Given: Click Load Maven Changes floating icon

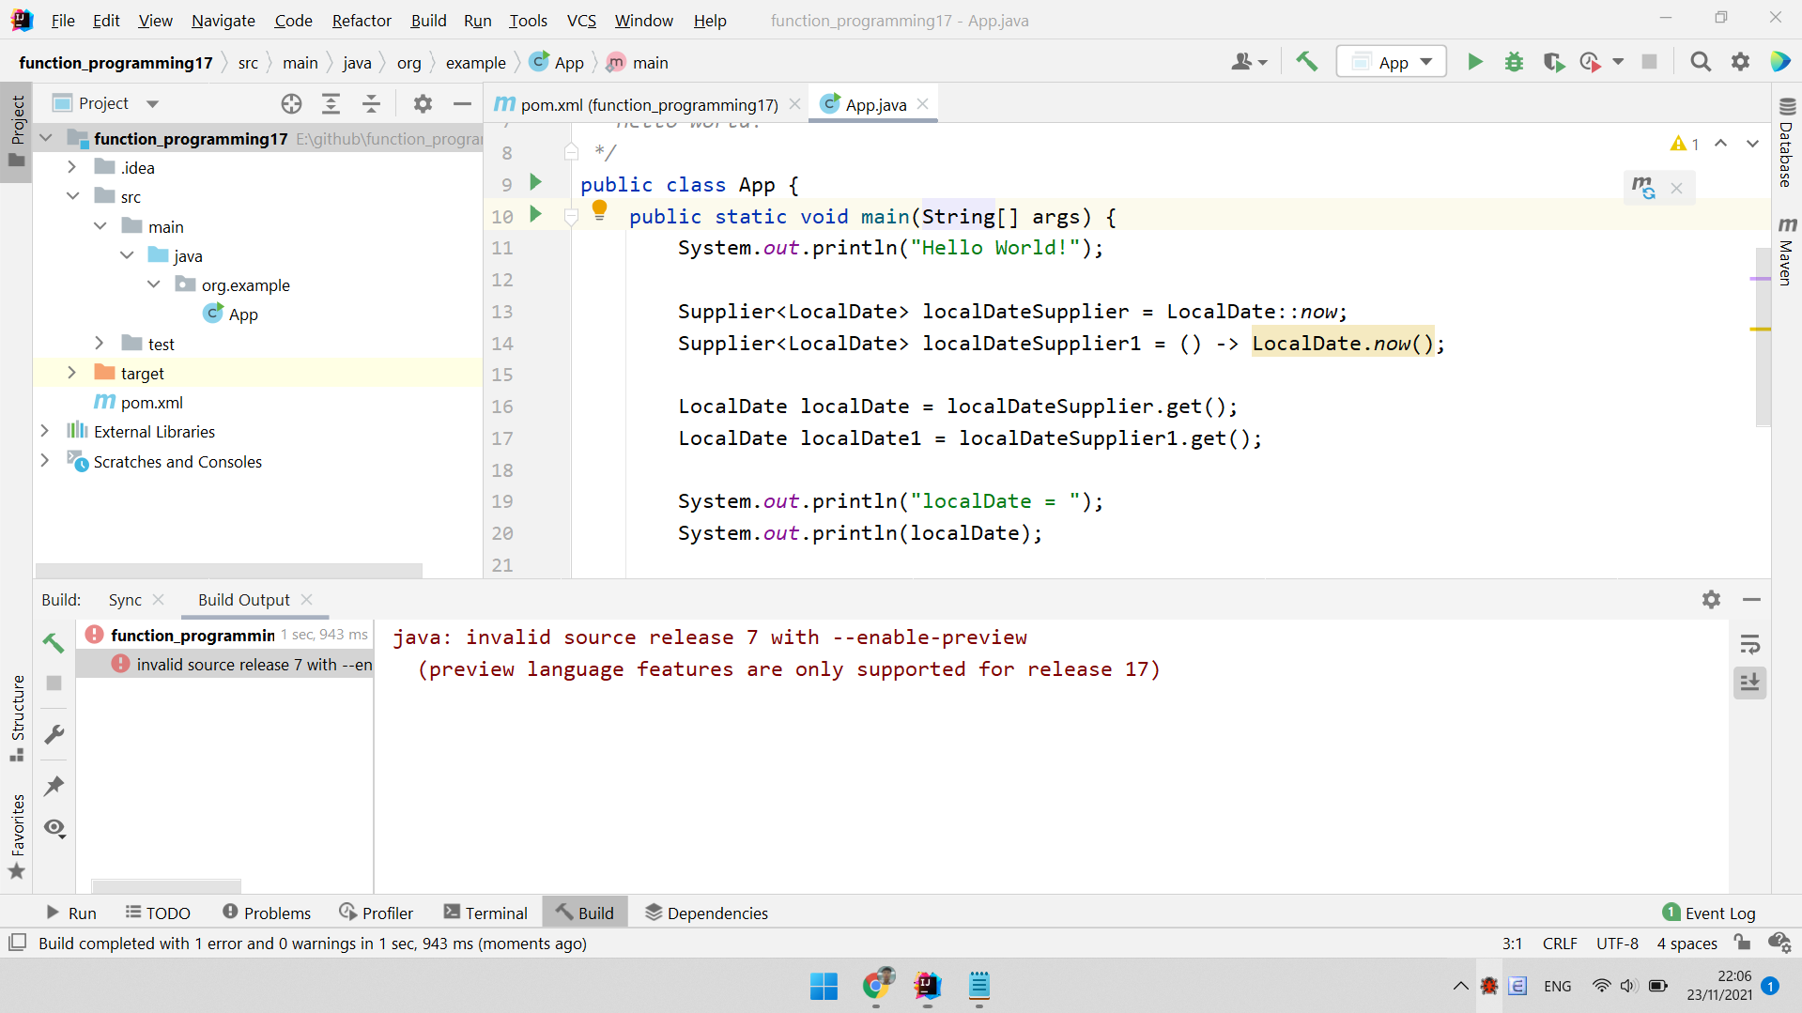Looking at the screenshot, I should coord(1642,188).
